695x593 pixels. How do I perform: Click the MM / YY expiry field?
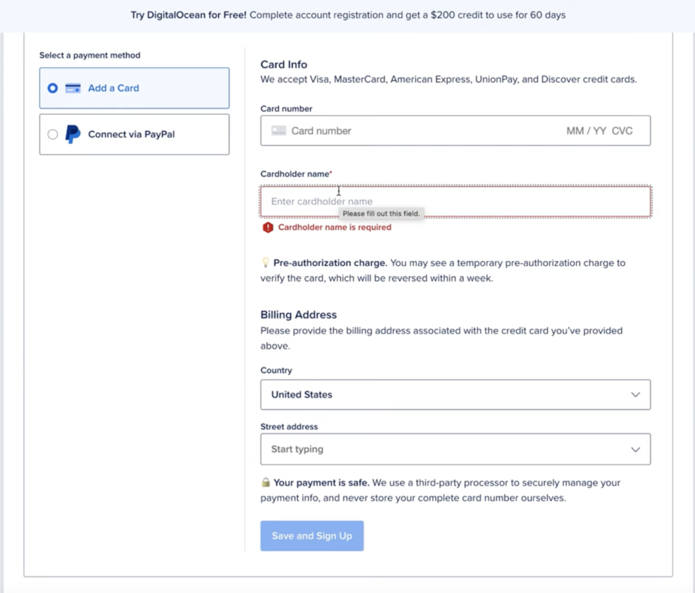tap(586, 131)
